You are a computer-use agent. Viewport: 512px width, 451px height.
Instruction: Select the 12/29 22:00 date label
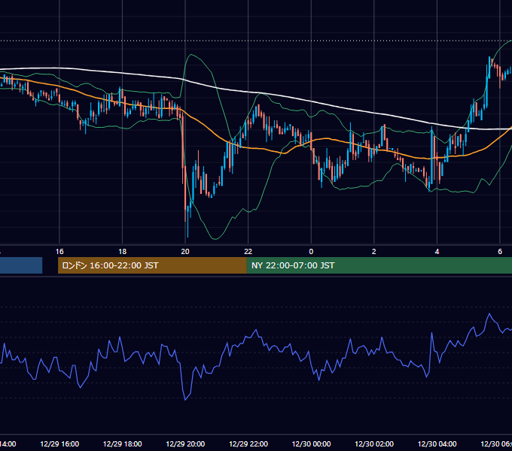[x=248, y=443]
